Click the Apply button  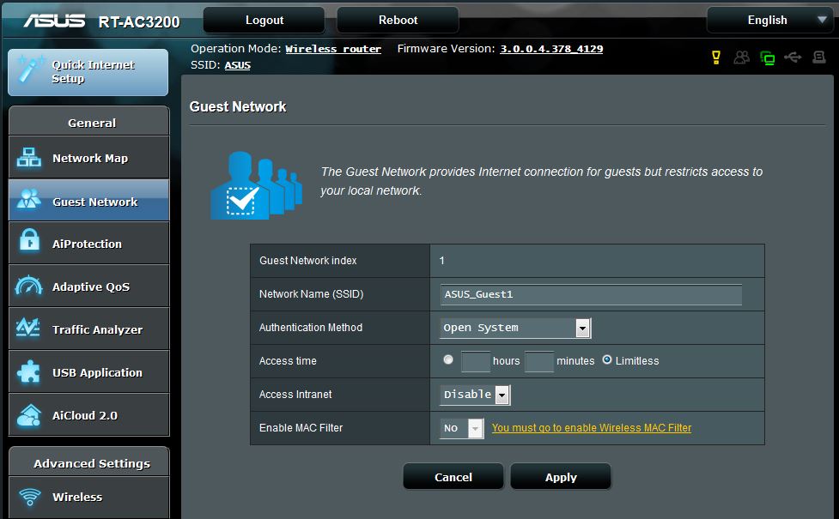561,477
